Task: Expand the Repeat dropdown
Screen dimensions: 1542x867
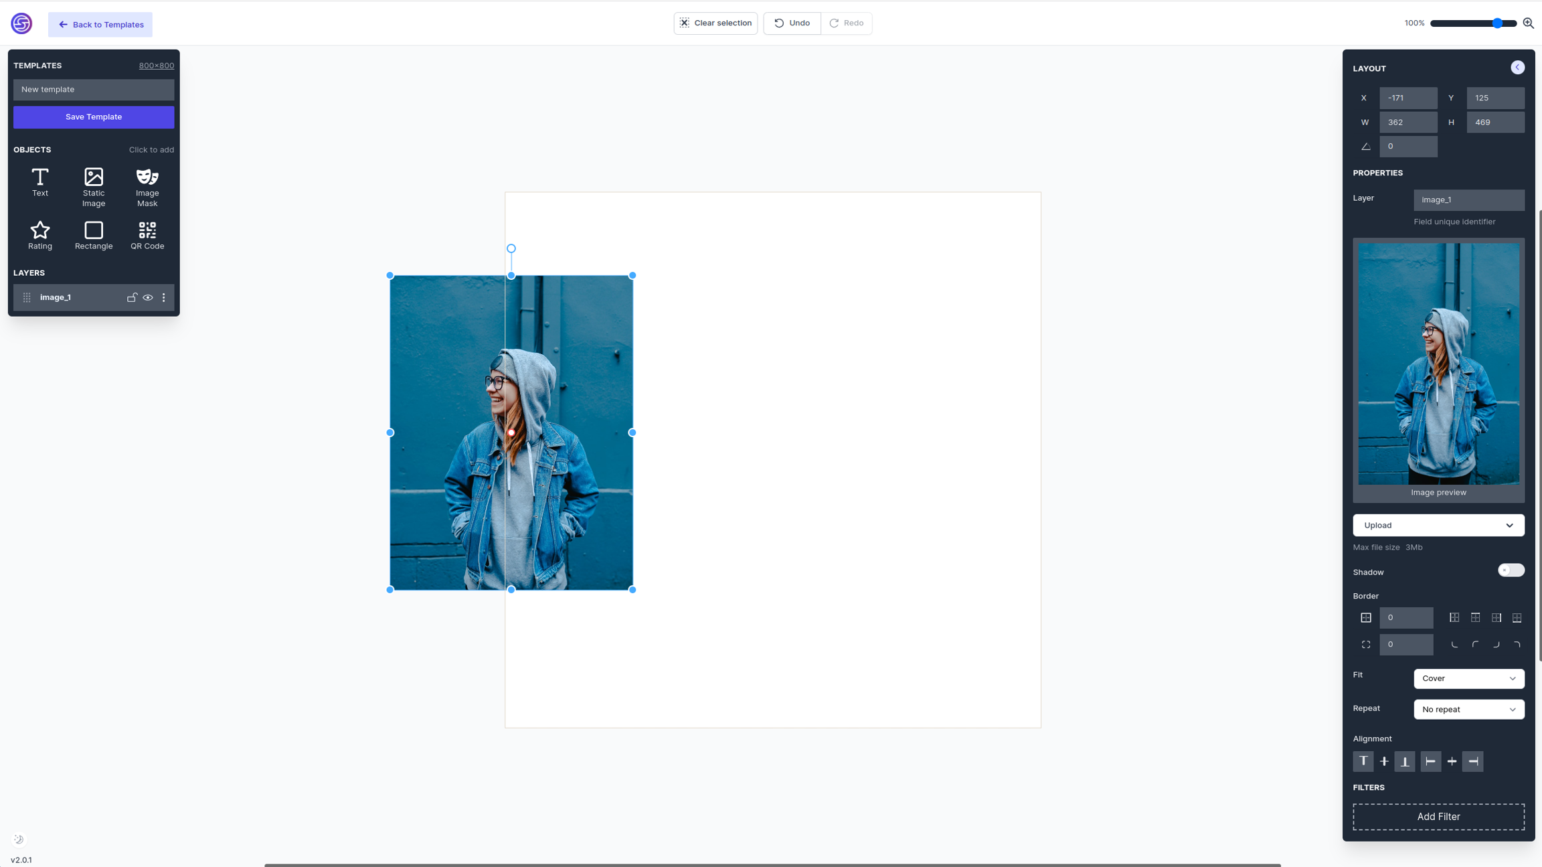Action: click(x=1468, y=709)
